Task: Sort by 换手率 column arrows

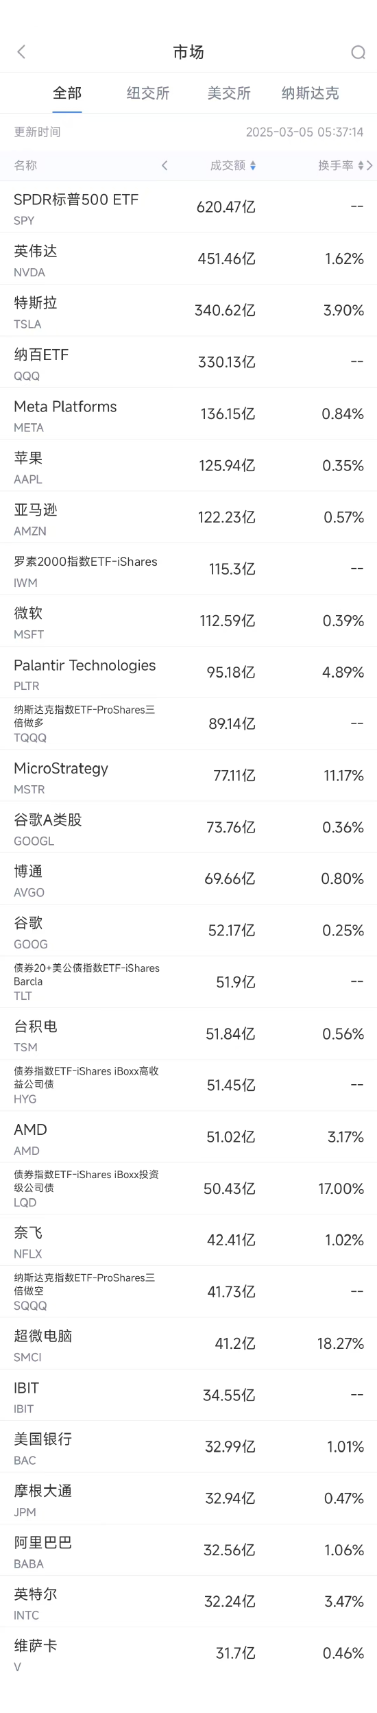Action: tap(361, 165)
